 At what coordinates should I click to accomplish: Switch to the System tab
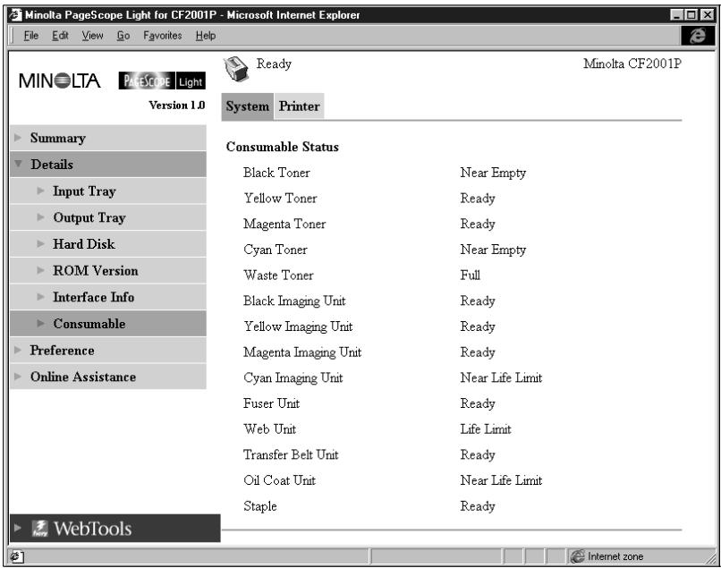tap(248, 106)
